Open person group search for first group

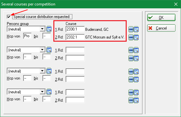(49, 29)
